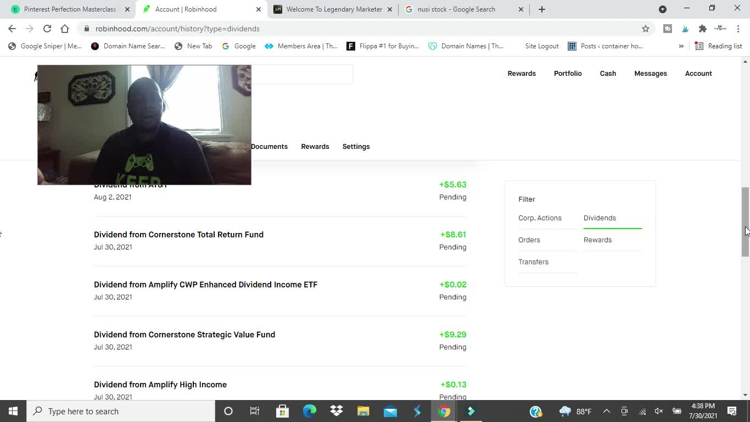Open Get Help icon on taskbar
The width and height of the screenshot is (750, 422).
coord(536,411)
